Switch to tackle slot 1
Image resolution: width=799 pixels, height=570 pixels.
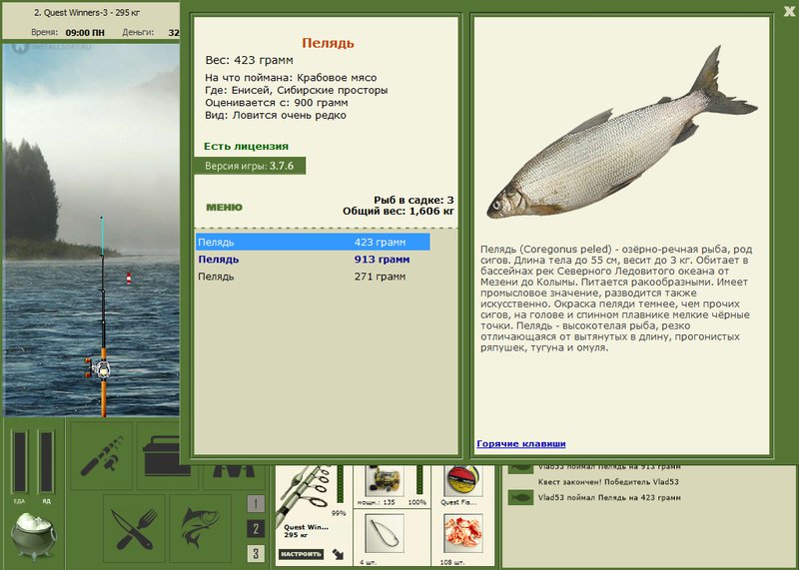coord(256,504)
